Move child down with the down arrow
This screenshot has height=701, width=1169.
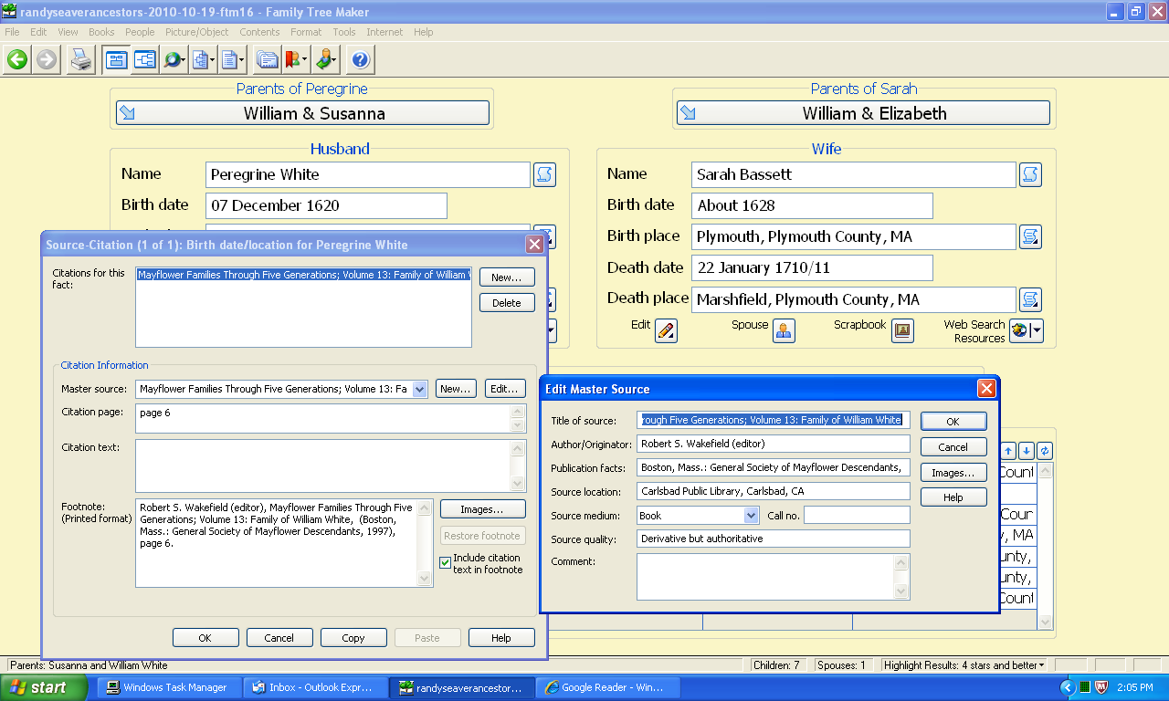point(1027,451)
